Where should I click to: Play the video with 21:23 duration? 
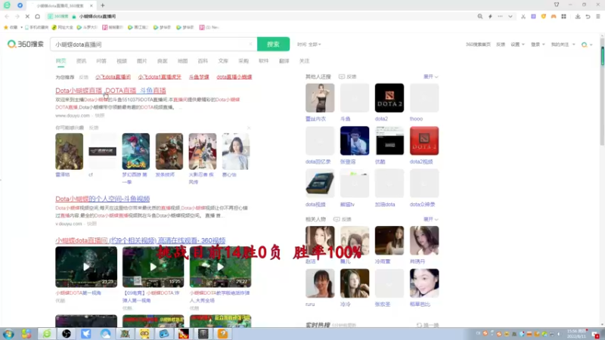coord(86,267)
